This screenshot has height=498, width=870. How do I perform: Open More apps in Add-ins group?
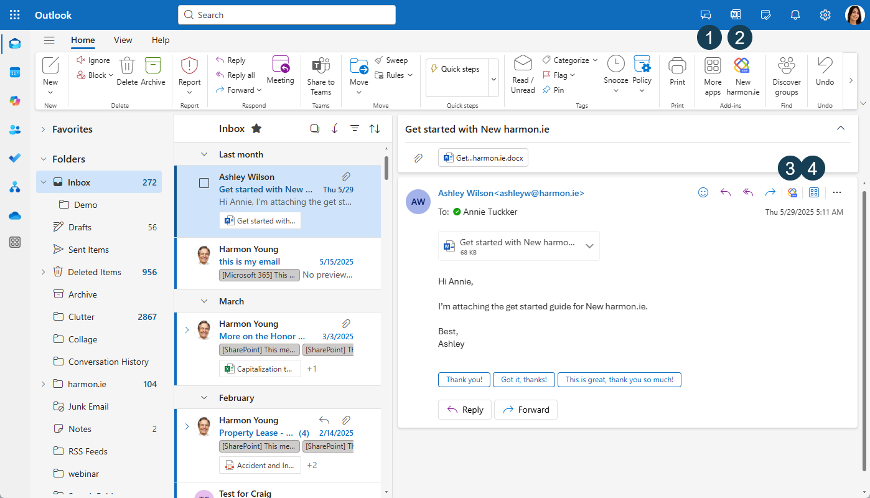click(x=713, y=76)
